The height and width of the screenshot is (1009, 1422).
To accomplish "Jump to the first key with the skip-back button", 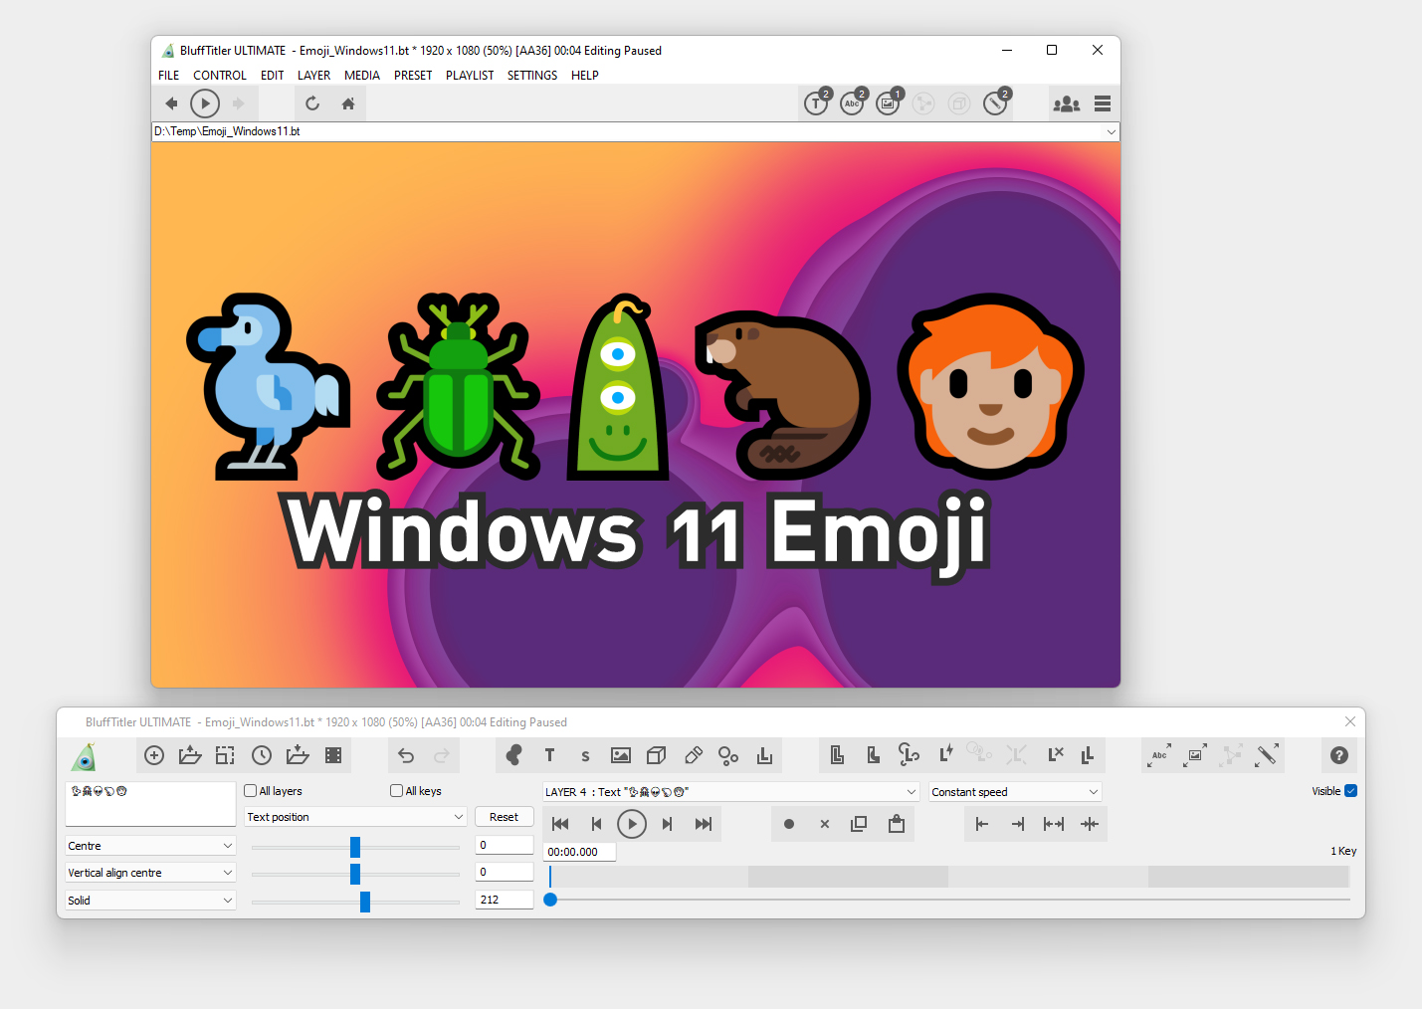I will pyautogui.click(x=560, y=824).
